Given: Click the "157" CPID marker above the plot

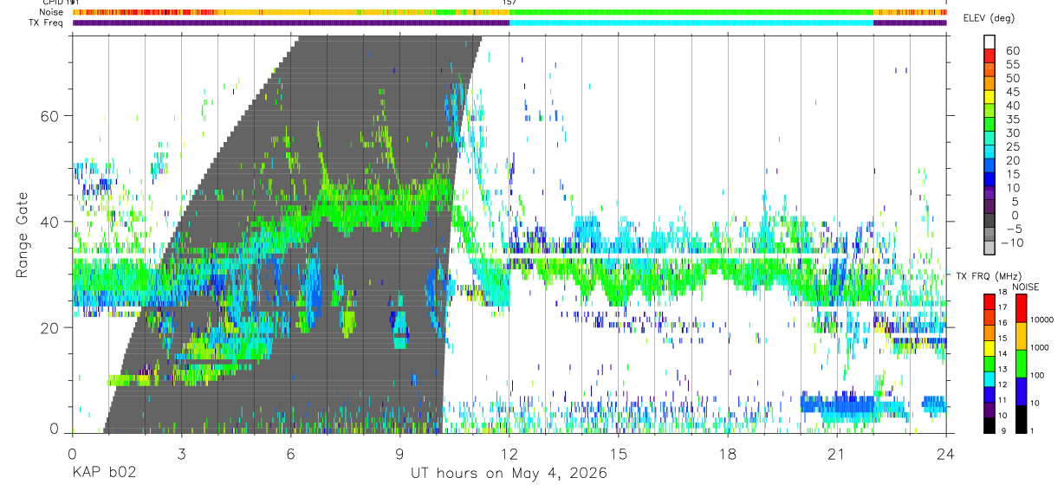Looking at the screenshot, I should [509, 3].
